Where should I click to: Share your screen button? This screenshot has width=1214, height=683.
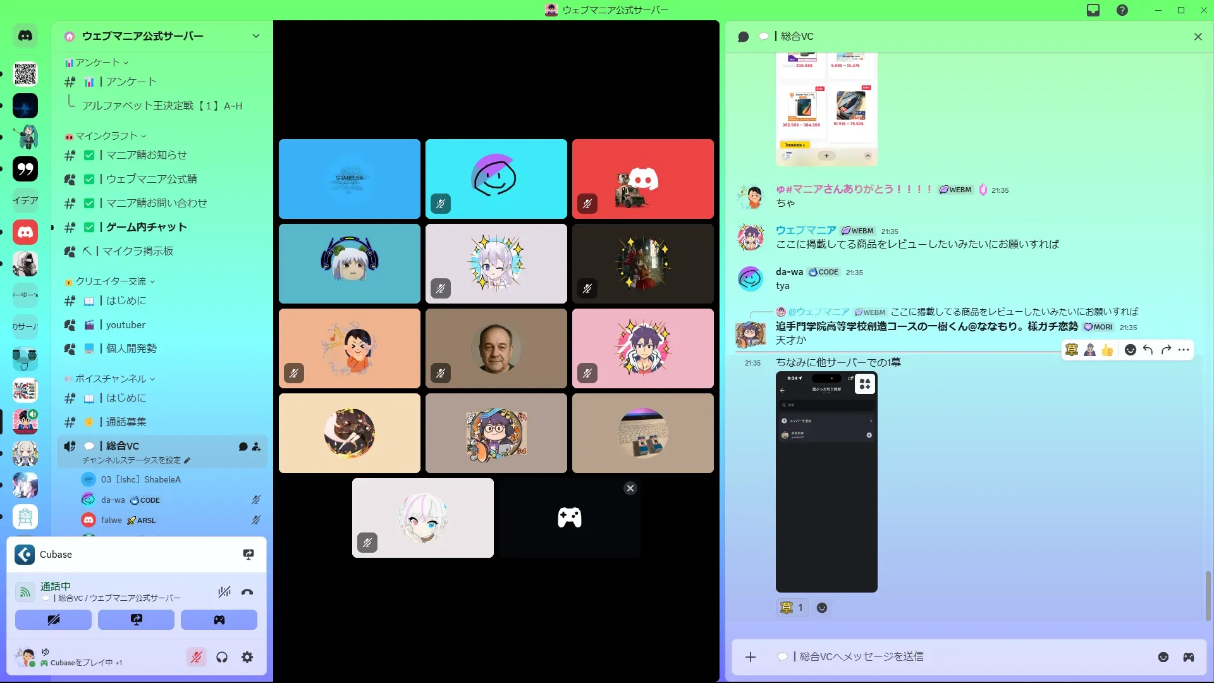pyautogui.click(x=136, y=620)
